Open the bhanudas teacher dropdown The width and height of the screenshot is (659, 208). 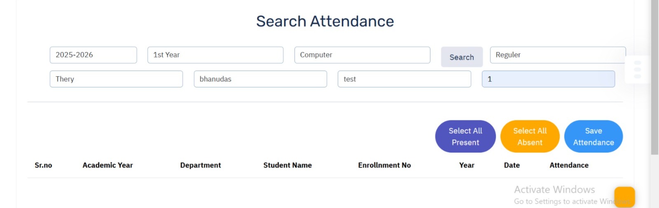260,79
